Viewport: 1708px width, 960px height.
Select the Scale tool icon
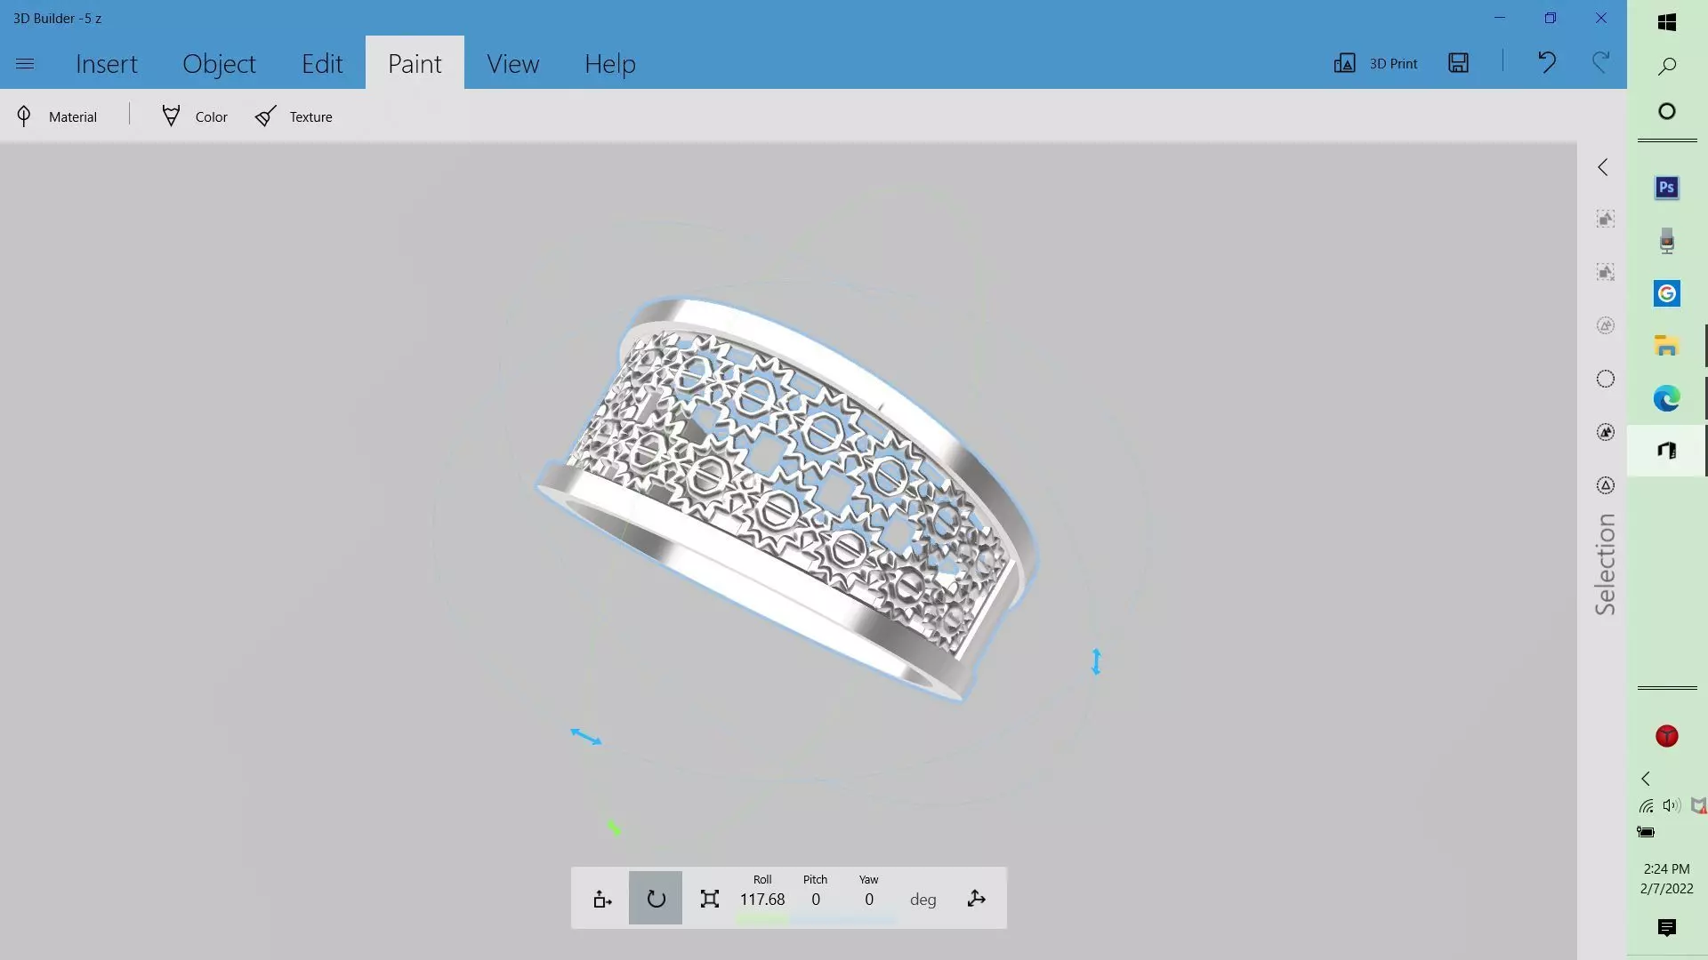[709, 899]
